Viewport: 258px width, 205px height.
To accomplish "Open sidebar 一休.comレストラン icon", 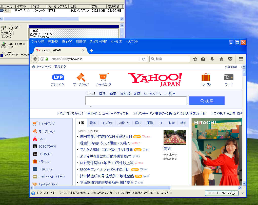I will click(35, 177).
